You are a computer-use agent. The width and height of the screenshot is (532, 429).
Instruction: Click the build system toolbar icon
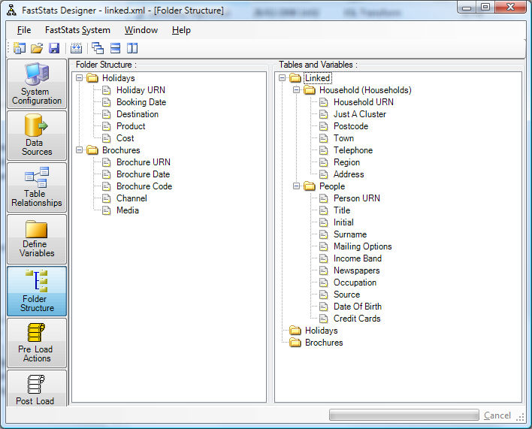(x=76, y=48)
